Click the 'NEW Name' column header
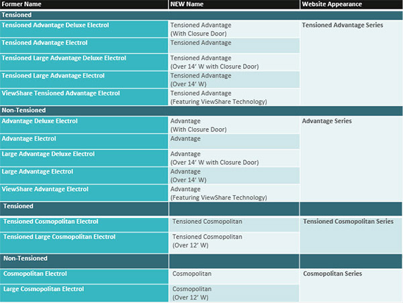403x303 pixels. pyautogui.click(x=234, y=5)
